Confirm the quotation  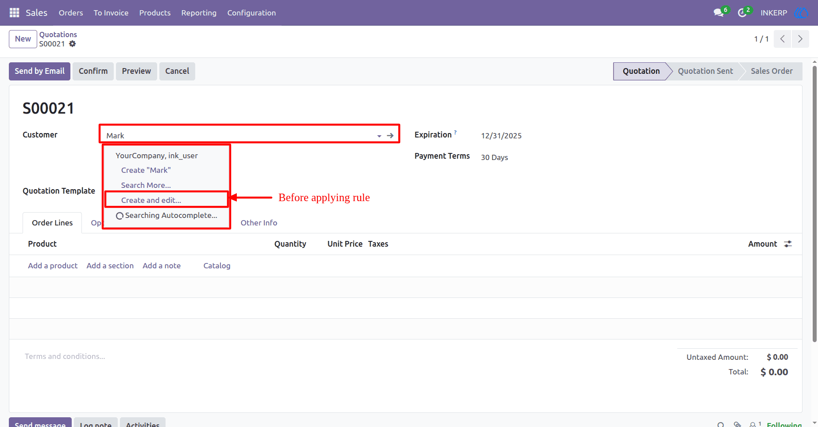click(93, 71)
